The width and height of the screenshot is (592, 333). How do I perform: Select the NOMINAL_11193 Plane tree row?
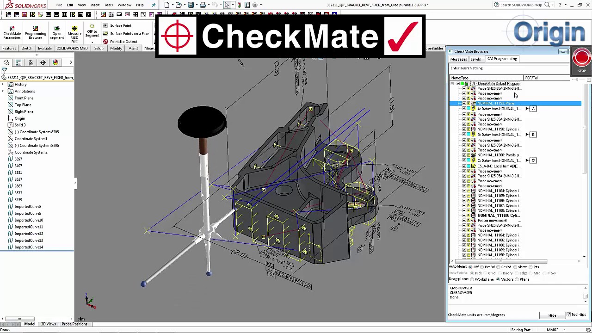pos(515,104)
